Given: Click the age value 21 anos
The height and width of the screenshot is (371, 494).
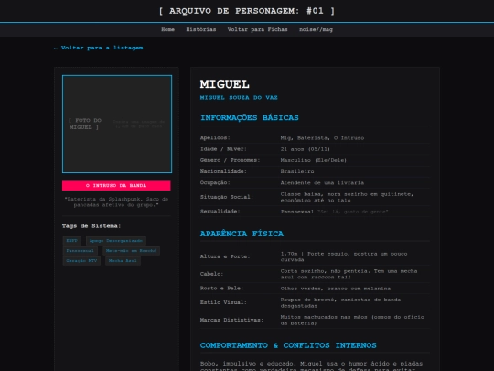Looking at the screenshot, I should [305, 149].
